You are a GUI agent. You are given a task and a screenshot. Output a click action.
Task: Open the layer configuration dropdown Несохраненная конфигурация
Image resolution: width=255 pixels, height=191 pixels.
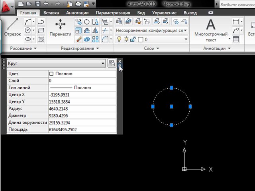[x=151, y=30]
